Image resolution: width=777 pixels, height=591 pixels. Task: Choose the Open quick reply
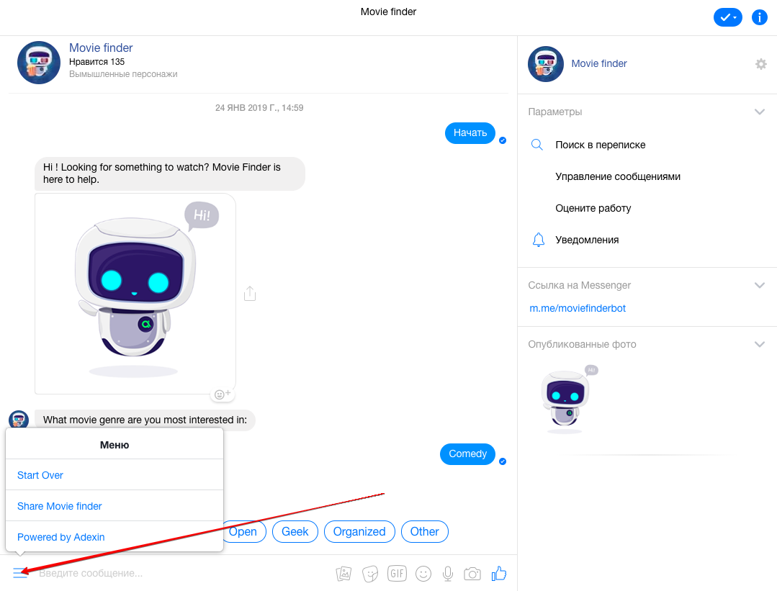point(244,531)
